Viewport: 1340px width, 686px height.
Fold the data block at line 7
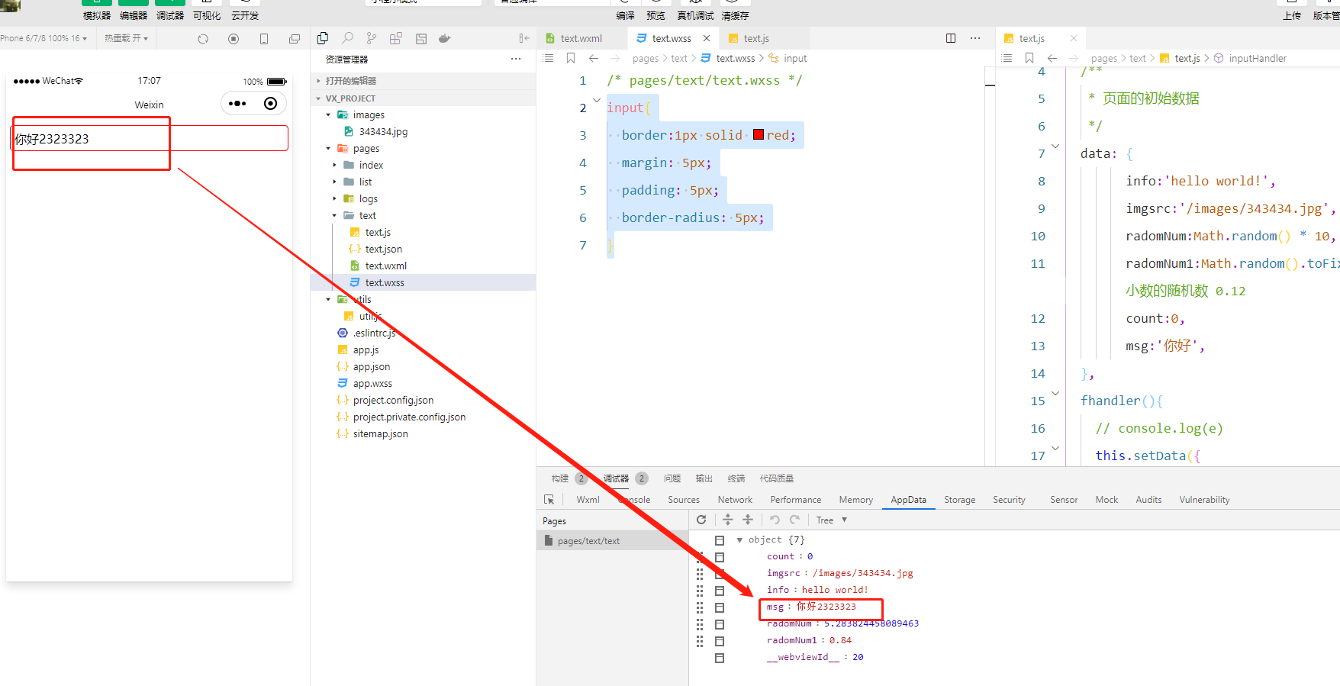[x=1055, y=147]
